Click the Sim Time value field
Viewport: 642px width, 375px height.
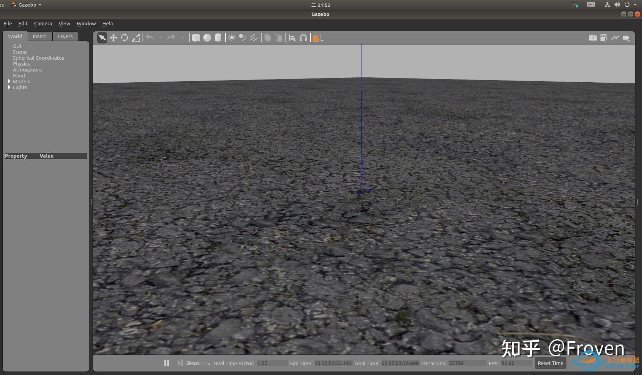pos(333,363)
